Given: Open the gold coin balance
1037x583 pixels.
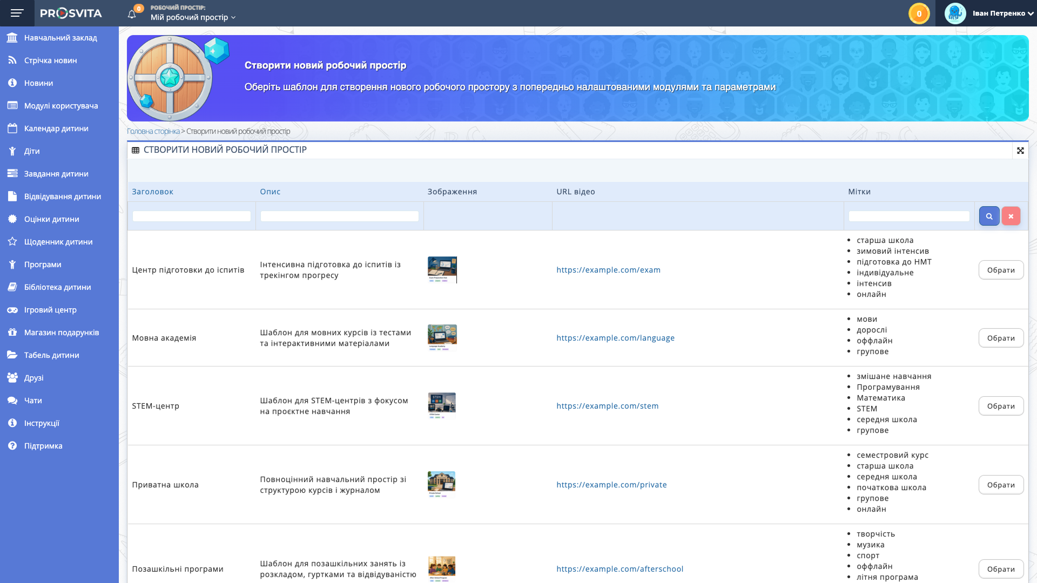Looking at the screenshot, I should (x=919, y=13).
